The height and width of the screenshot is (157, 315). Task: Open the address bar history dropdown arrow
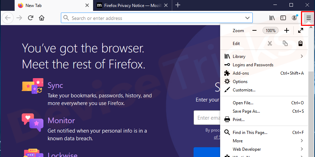(247, 18)
